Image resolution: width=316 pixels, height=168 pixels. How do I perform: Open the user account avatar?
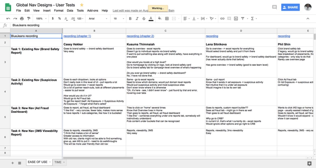tap(308, 7)
